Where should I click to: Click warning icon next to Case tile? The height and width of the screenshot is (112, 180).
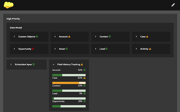[147, 37]
